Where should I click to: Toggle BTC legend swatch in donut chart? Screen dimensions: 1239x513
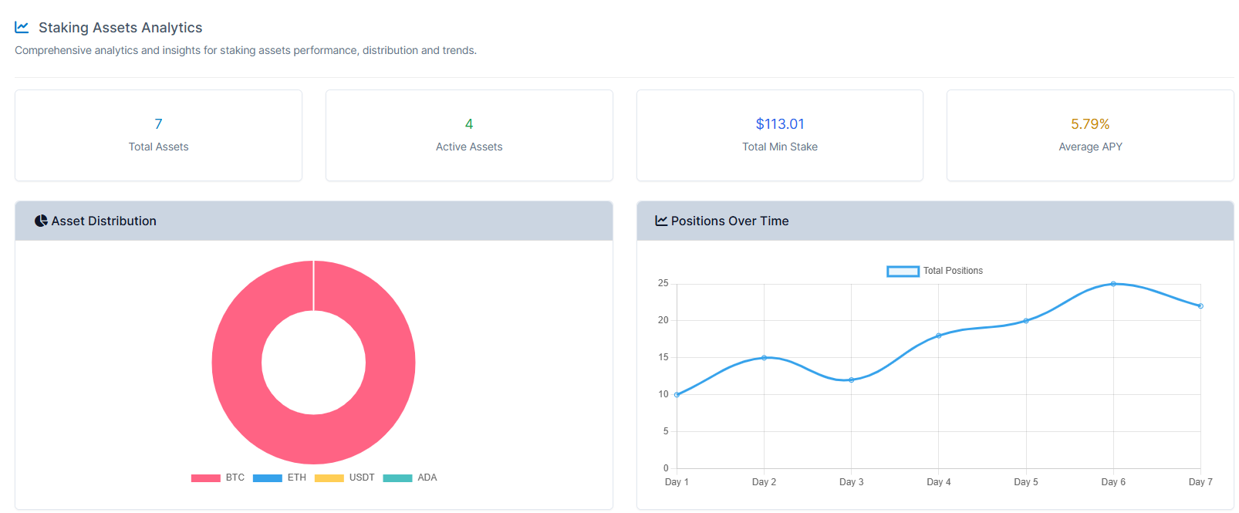[205, 478]
